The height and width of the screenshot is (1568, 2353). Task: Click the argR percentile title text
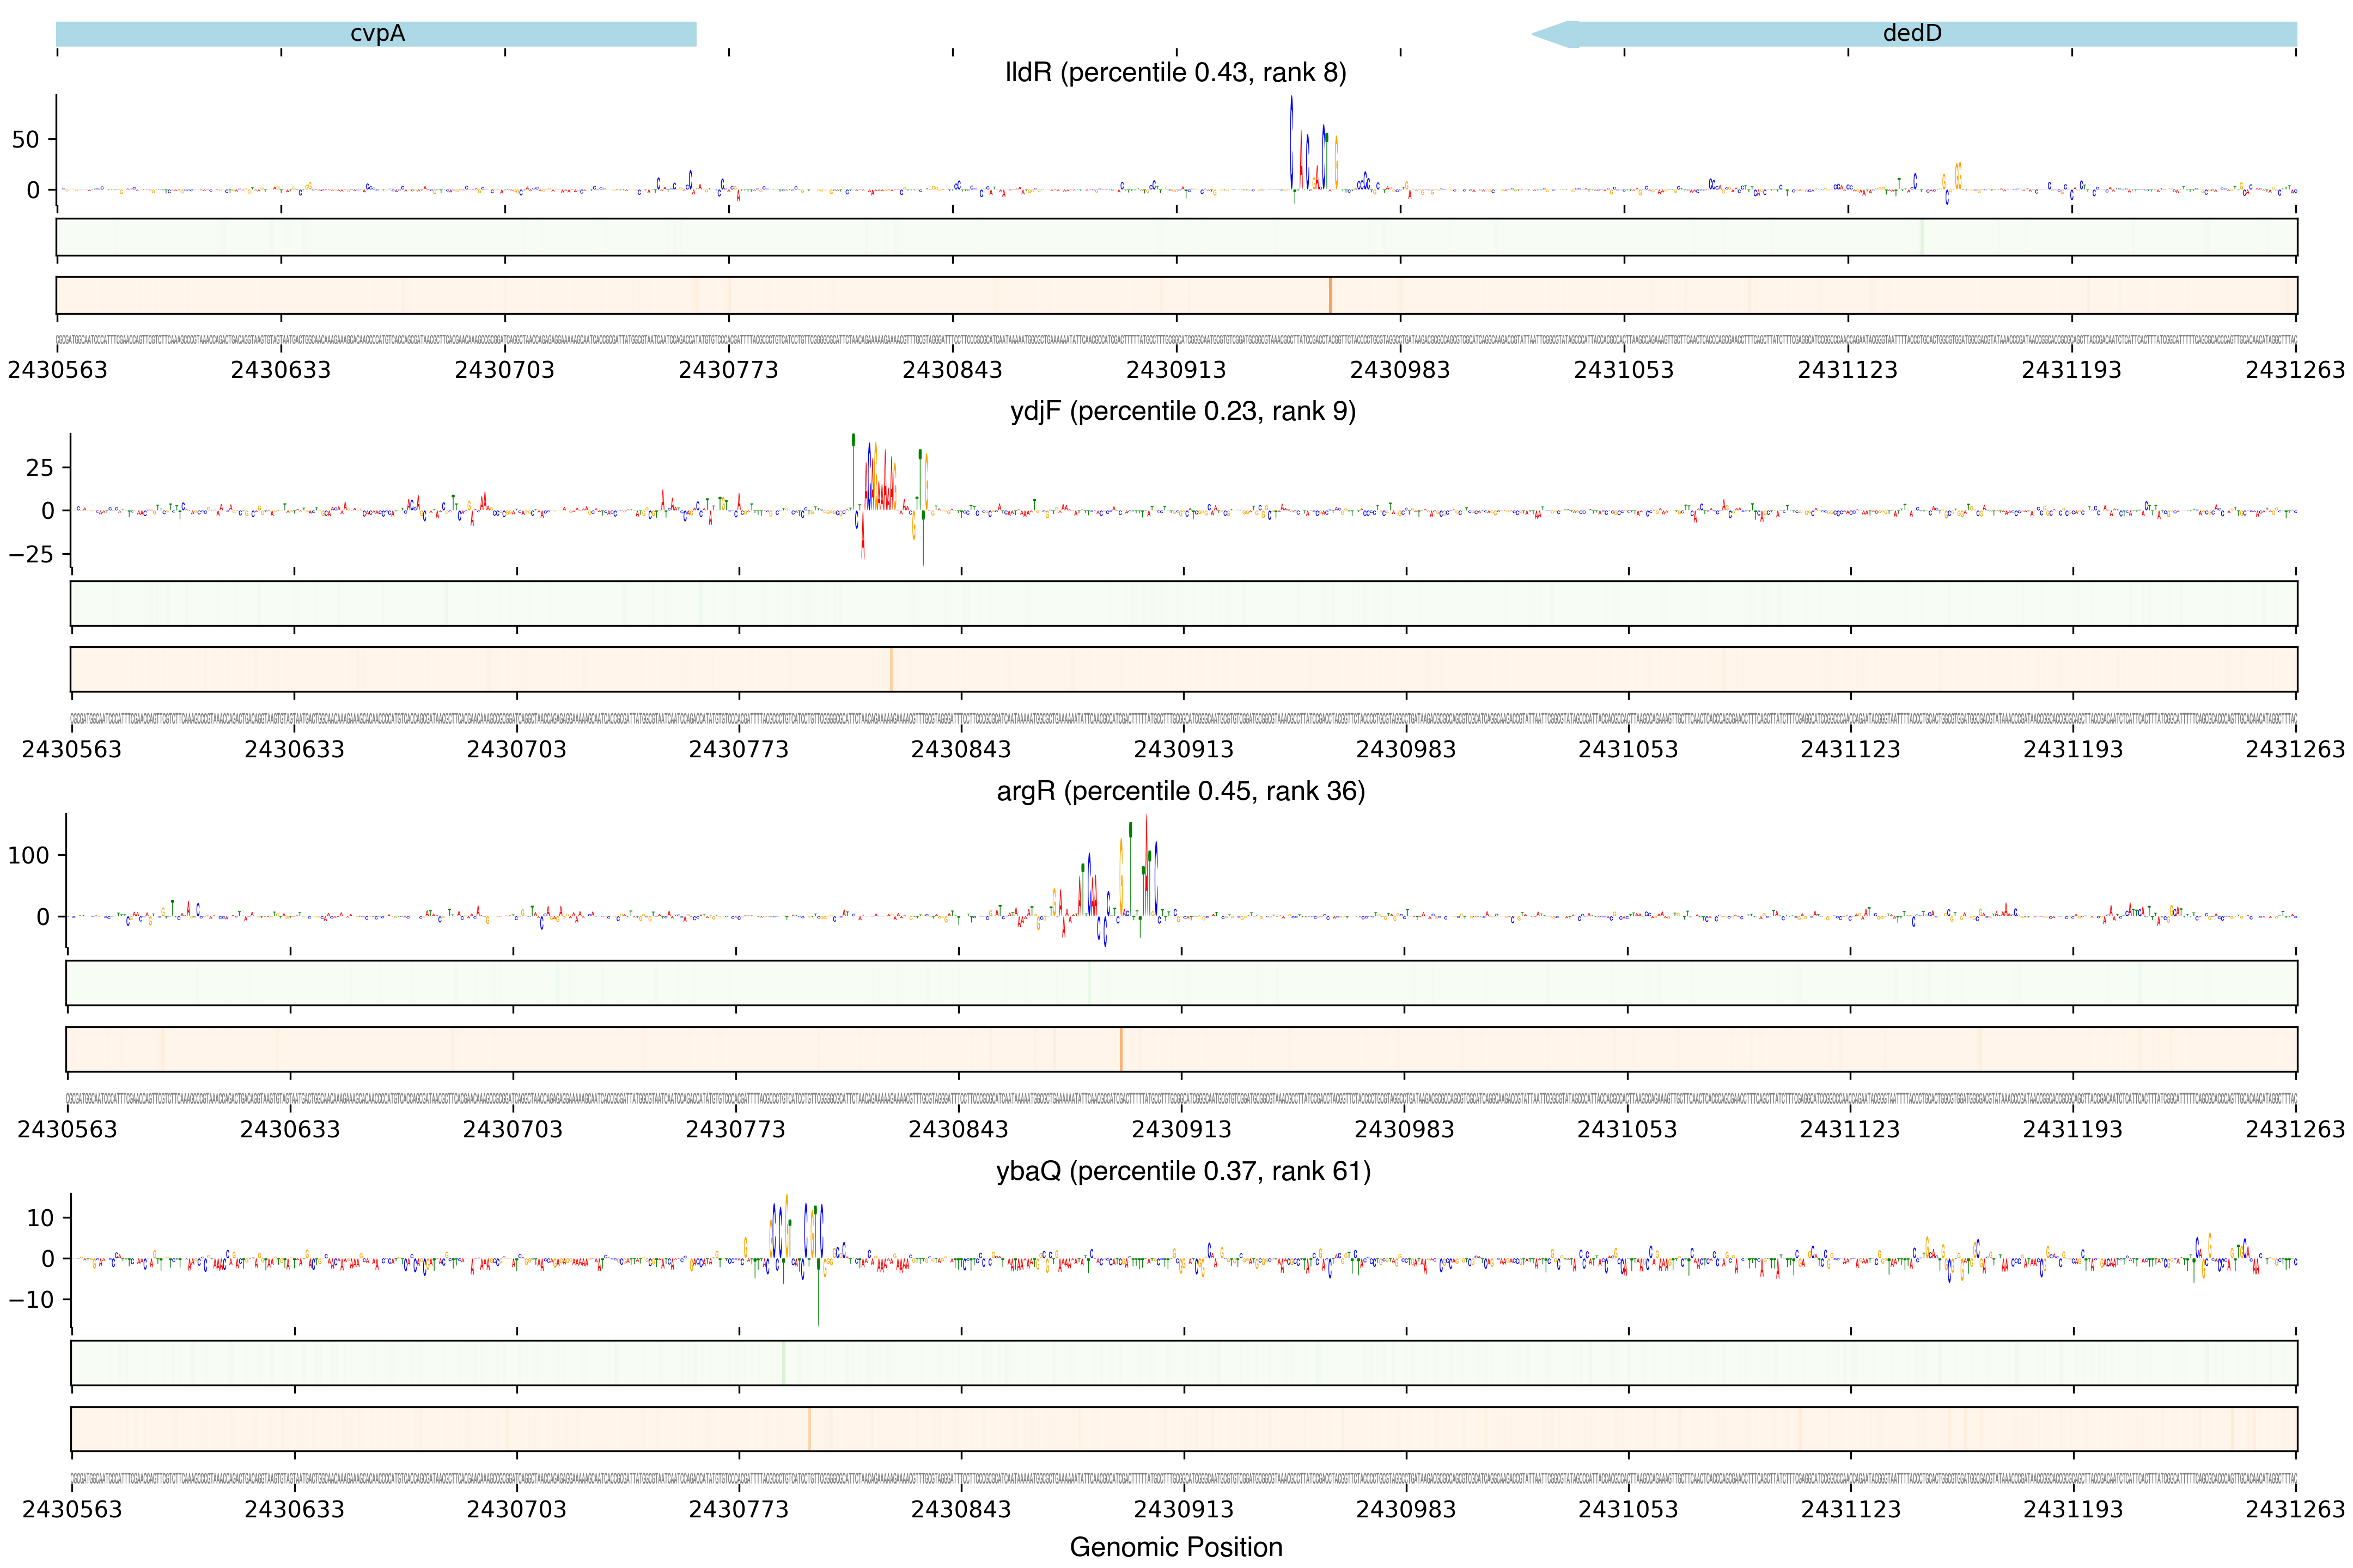[x=1180, y=791]
